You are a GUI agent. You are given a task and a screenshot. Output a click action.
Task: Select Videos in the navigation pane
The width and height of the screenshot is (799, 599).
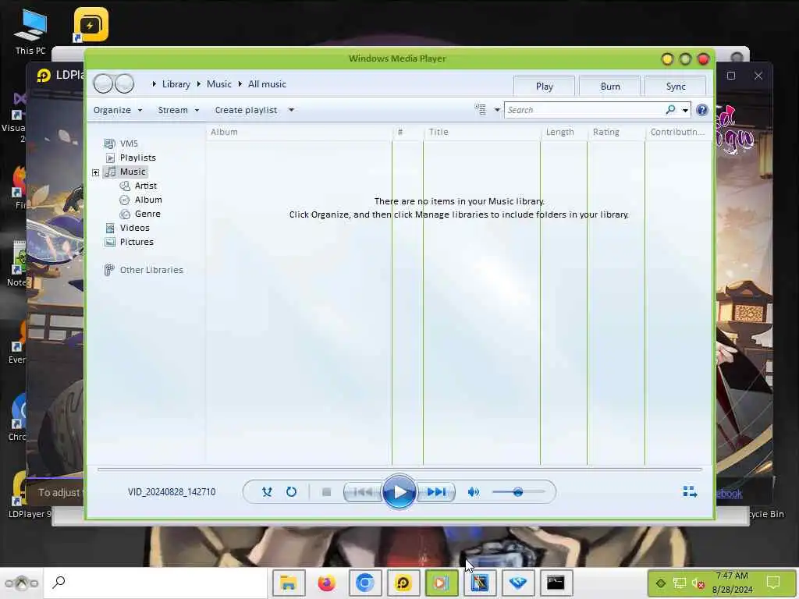coord(134,228)
